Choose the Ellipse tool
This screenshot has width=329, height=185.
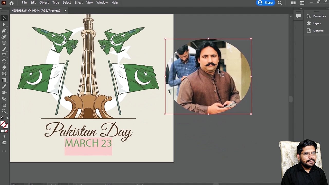4,43
